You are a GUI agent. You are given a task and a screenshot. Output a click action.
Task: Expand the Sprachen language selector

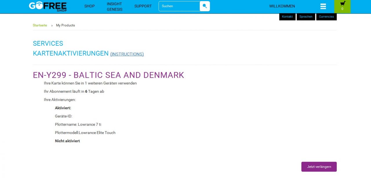pyautogui.click(x=306, y=17)
